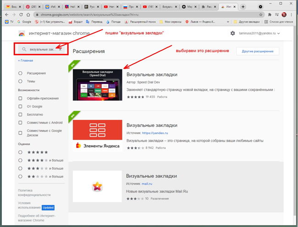Open the Львов — Яндекс.К... bookmark
This screenshot has width=298, height=227.
click(200, 22)
